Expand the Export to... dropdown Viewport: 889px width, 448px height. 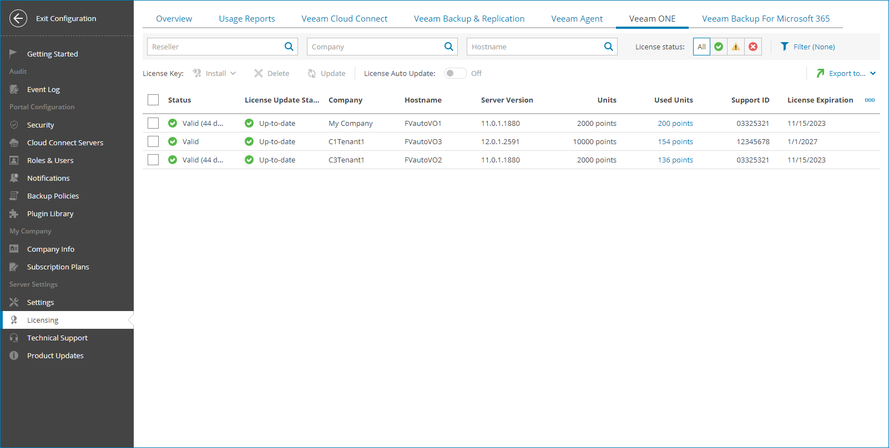[x=872, y=73]
